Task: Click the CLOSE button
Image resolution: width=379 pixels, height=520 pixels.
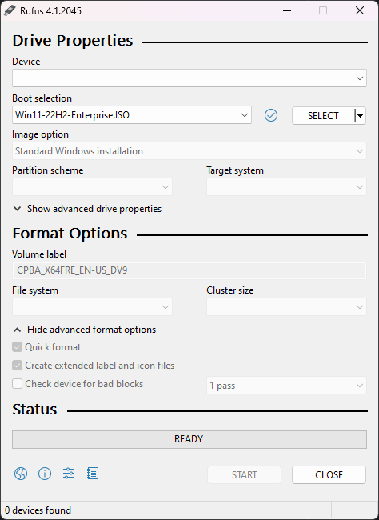Action: click(x=329, y=475)
